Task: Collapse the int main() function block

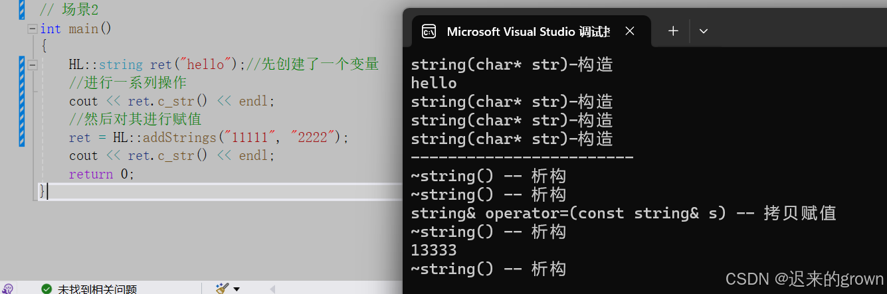Action: [x=31, y=29]
